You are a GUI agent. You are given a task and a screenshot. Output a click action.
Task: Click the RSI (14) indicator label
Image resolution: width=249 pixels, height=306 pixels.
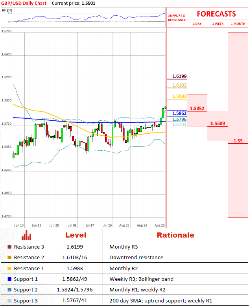tap(7, 9)
